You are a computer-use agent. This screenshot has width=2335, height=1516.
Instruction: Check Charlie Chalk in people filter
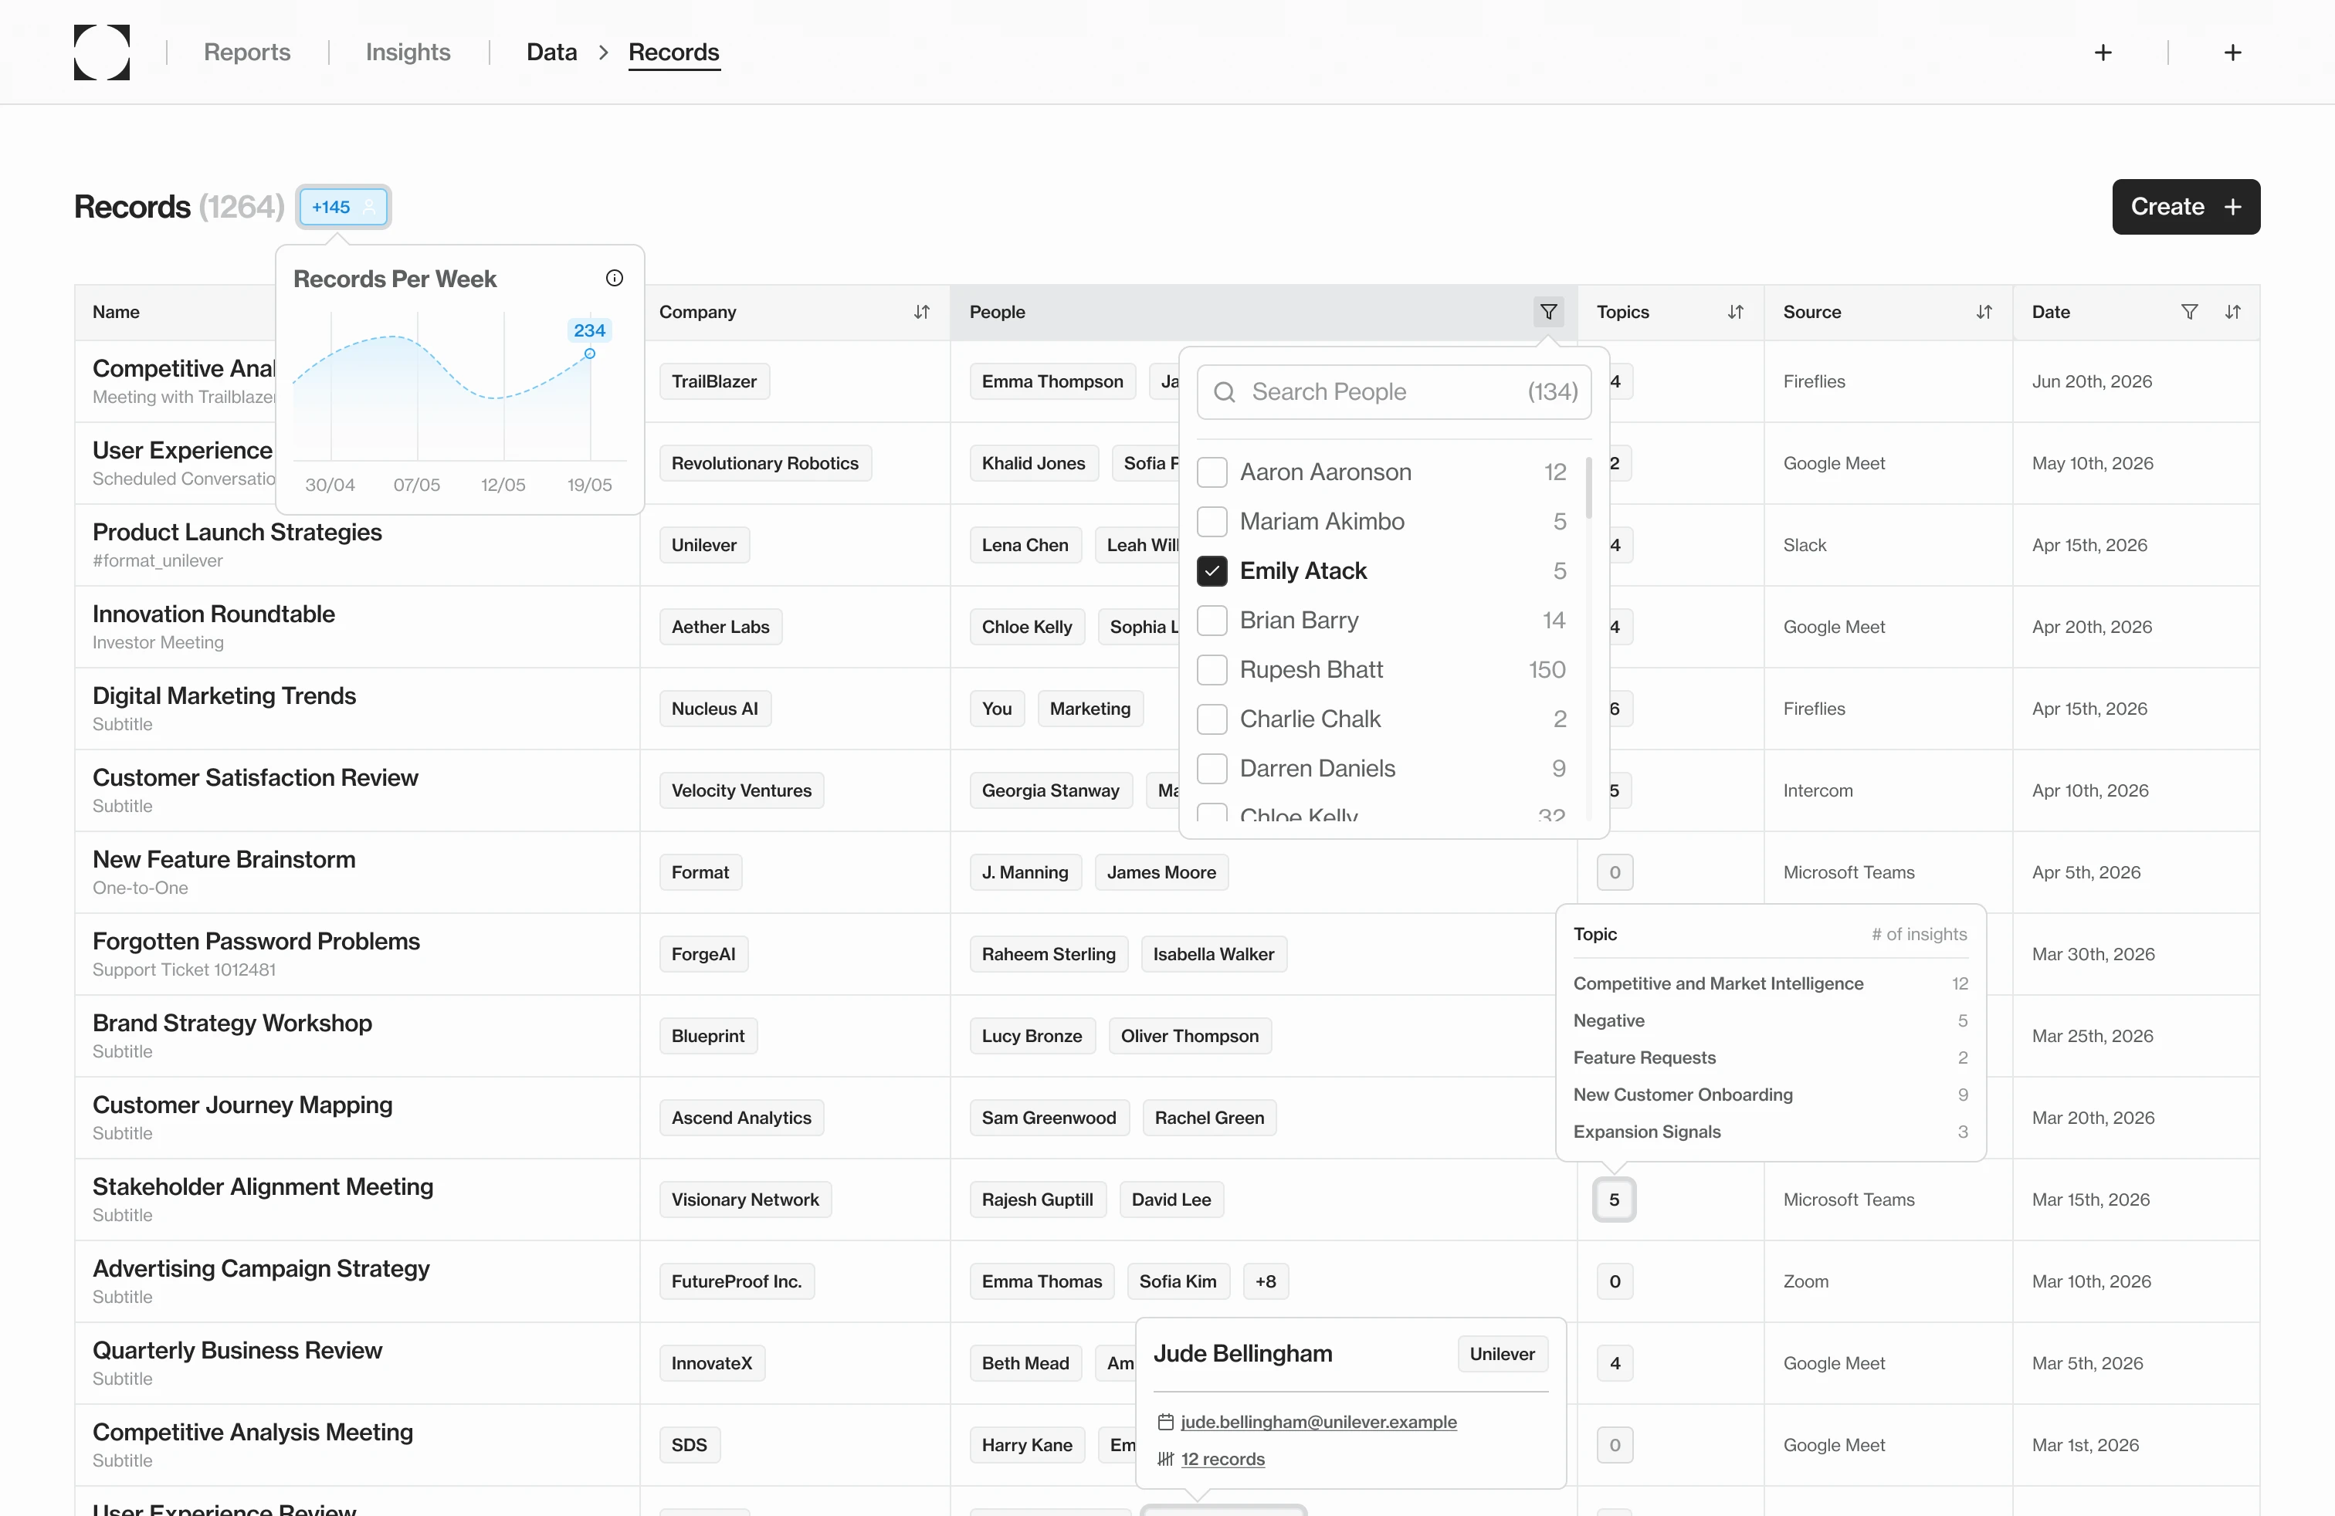(1212, 719)
